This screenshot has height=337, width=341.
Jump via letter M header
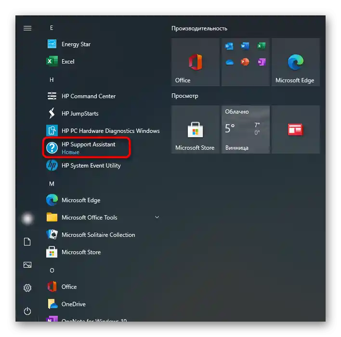tap(52, 184)
